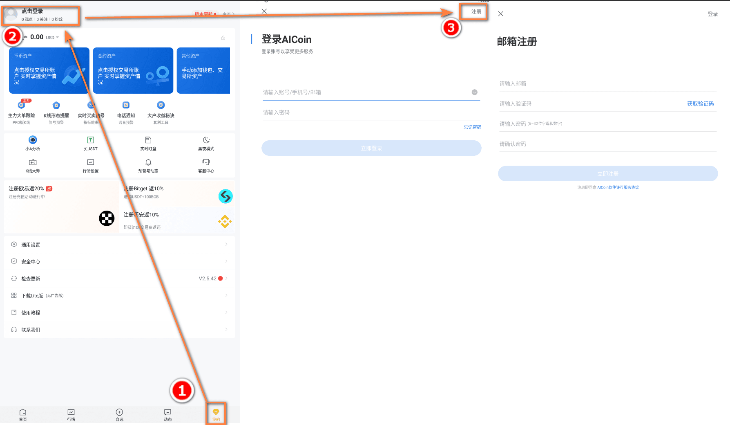Expand the USD currency dropdown
The image size is (730, 425).
[52, 38]
